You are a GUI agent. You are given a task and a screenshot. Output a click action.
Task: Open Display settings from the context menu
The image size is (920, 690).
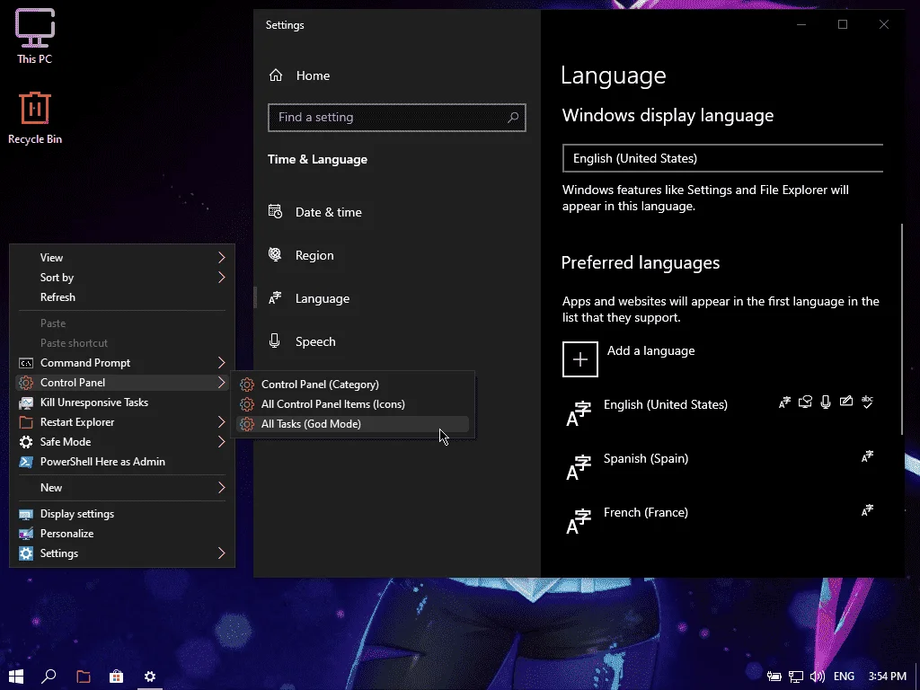tap(122, 514)
